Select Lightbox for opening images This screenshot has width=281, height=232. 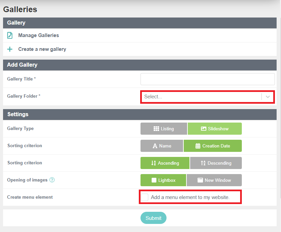pyautogui.click(x=163, y=180)
